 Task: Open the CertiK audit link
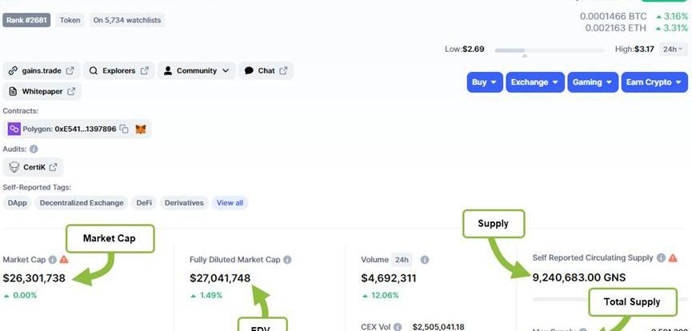click(33, 167)
